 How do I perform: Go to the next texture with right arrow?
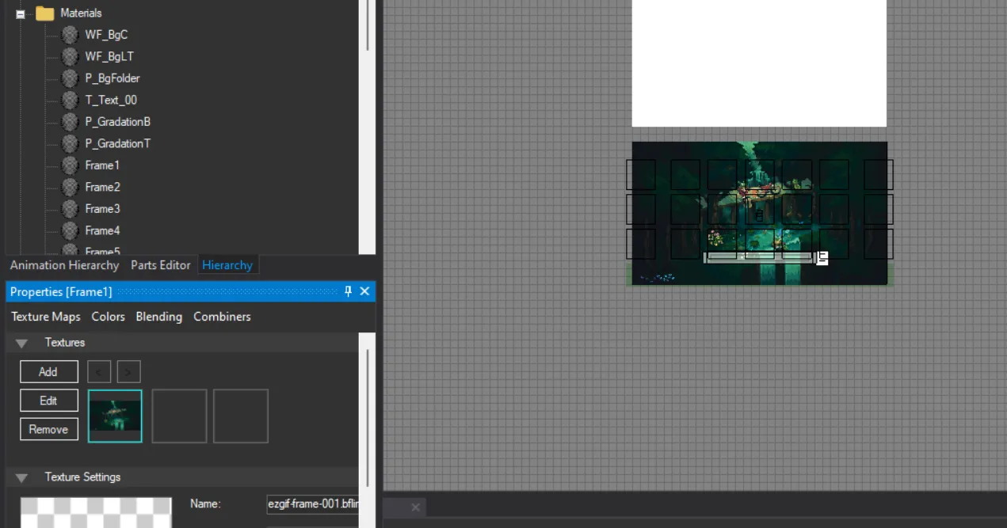128,371
